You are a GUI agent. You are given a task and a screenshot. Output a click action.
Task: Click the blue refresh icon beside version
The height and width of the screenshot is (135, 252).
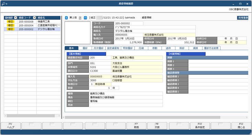point(85,18)
